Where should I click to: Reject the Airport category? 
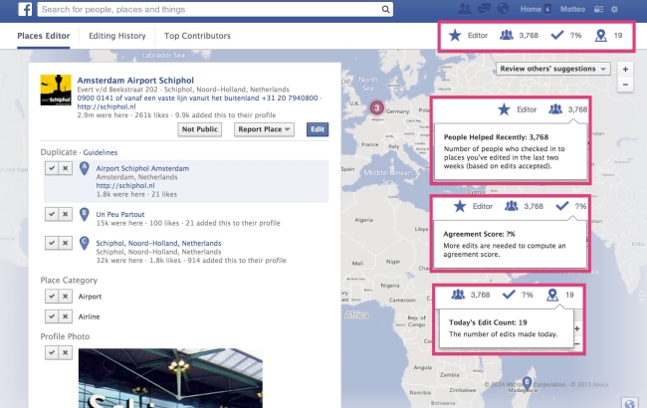point(65,296)
